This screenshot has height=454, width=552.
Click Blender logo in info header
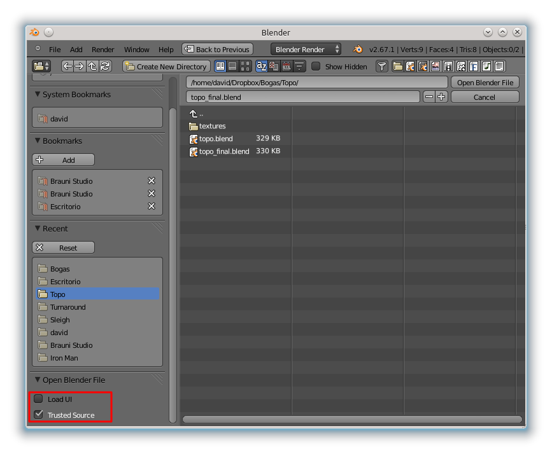(x=358, y=49)
